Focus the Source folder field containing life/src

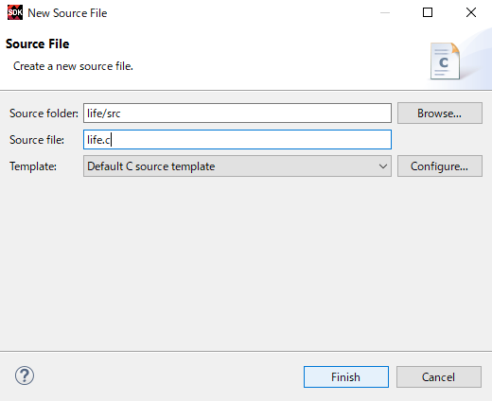[237, 113]
